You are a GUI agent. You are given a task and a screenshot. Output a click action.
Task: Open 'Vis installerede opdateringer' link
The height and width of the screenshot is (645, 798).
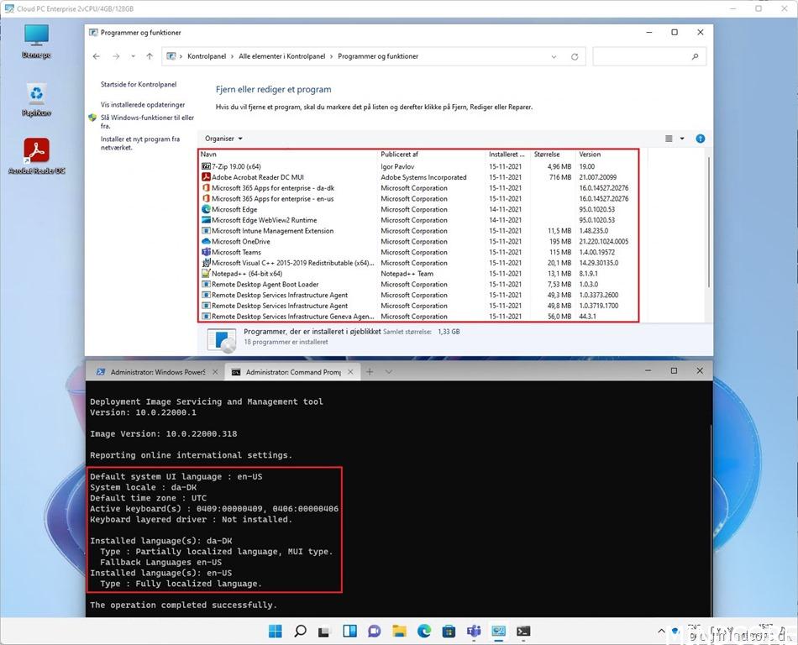tap(143, 105)
